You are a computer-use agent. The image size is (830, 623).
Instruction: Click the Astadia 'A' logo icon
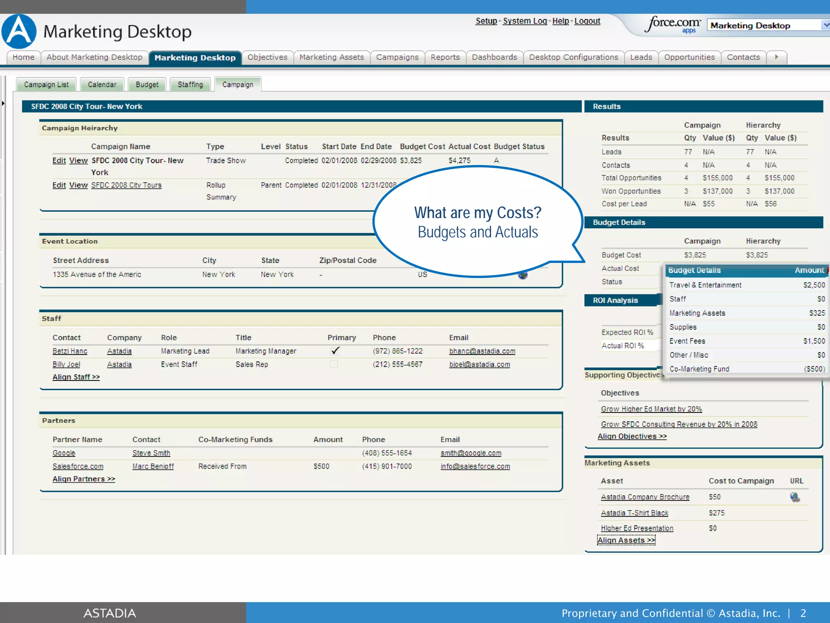pyautogui.click(x=19, y=32)
